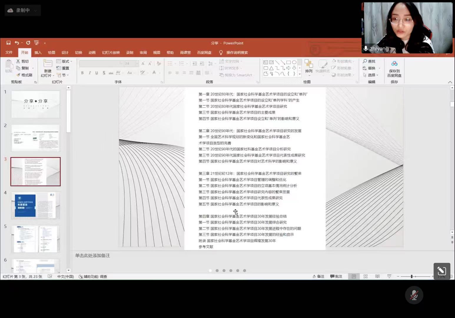Open the Select (选择) dropdown
Screen dimensions: 455x318
pyautogui.click(x=371, y=75)
